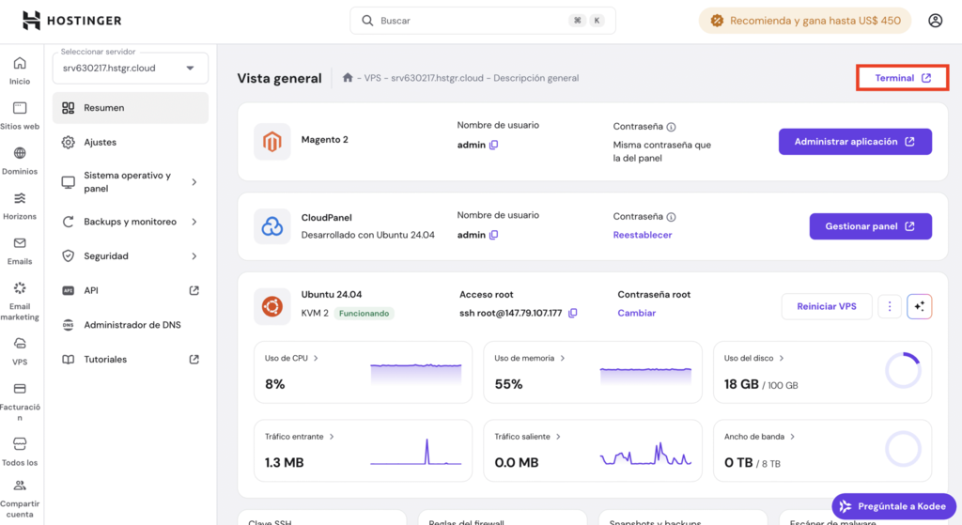
Task: Click the Tráfico saliente graph
Action: point(645,454)
